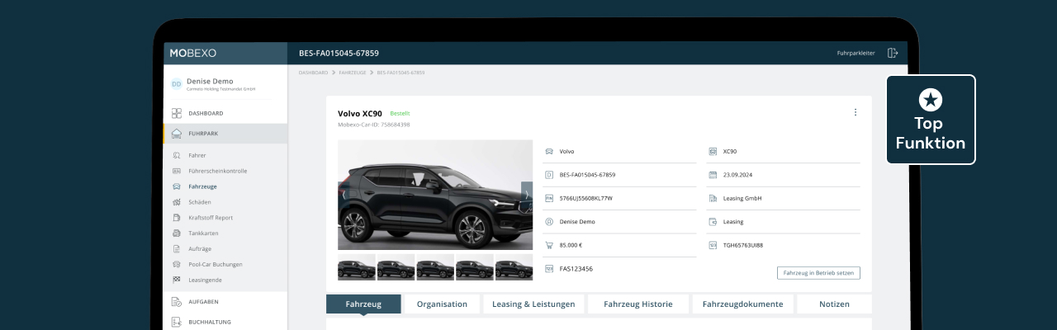Click the Führerscheinkontrolle license icon
The width and height of the screenshot is (1057, 330).
coord(177,171)
